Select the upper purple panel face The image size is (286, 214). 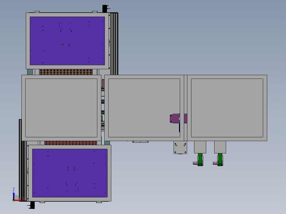(67, 41)
